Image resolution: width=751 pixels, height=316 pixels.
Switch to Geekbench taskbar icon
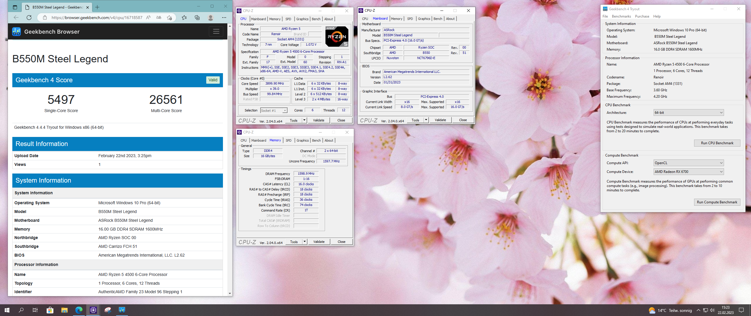click(x=122, y=310)
